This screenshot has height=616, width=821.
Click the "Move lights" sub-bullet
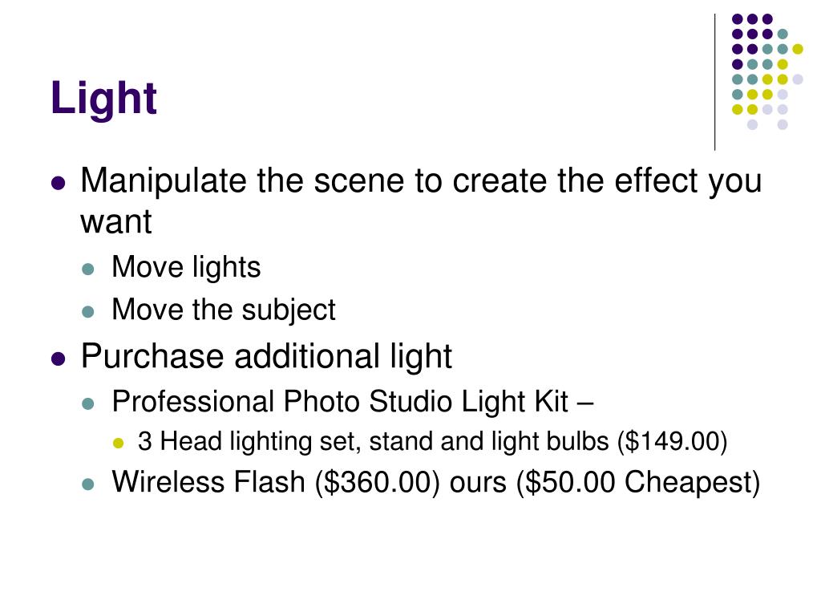pyautogui.click(x=186, y=267)
